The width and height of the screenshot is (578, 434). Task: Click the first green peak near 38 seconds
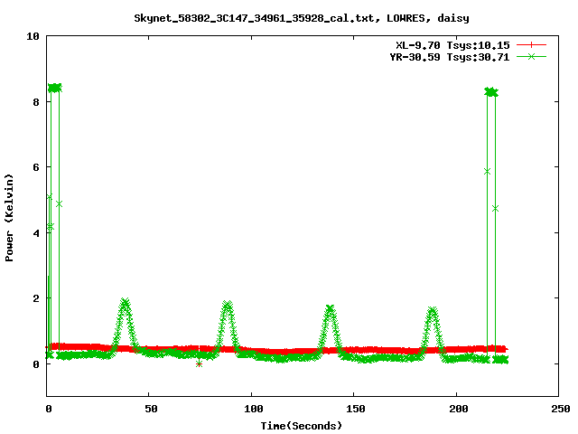click(125, 303)
